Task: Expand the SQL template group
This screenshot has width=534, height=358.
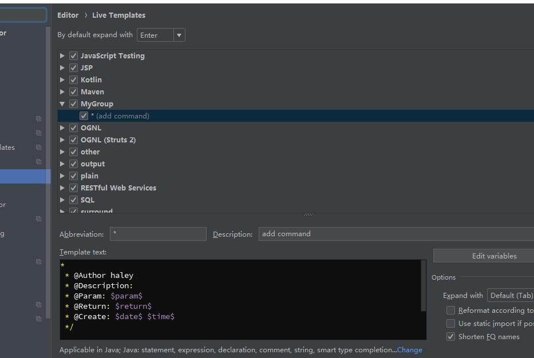Action: pyautogui.click(x=62, y=200)
